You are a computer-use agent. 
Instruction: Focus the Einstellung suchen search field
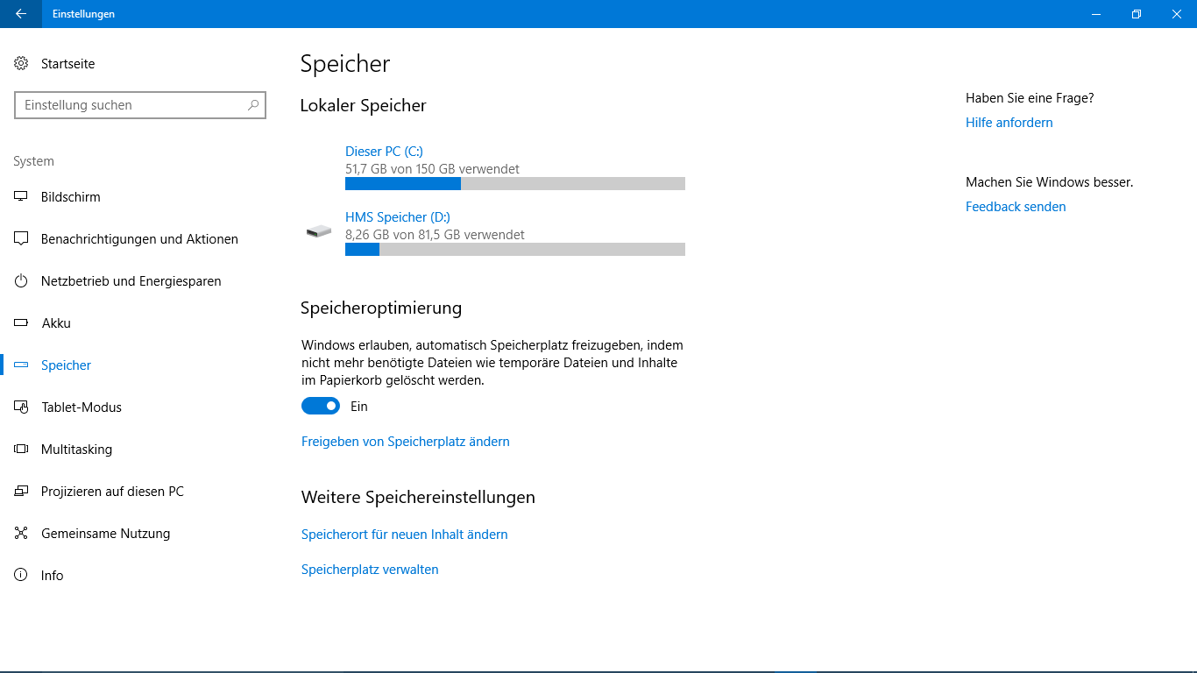[140, 105]
